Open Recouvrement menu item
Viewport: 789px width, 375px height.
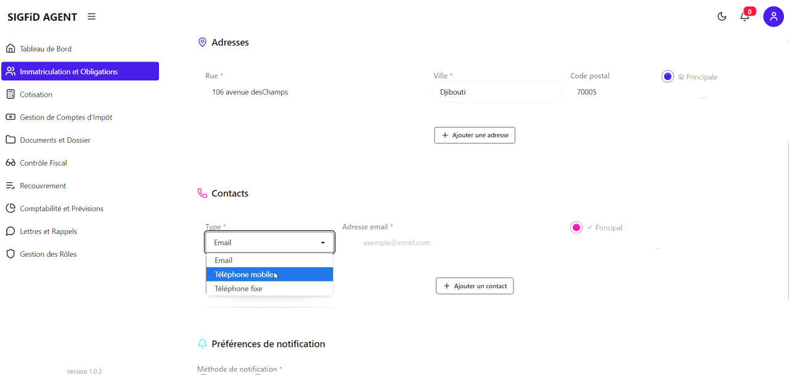point(43,185)
